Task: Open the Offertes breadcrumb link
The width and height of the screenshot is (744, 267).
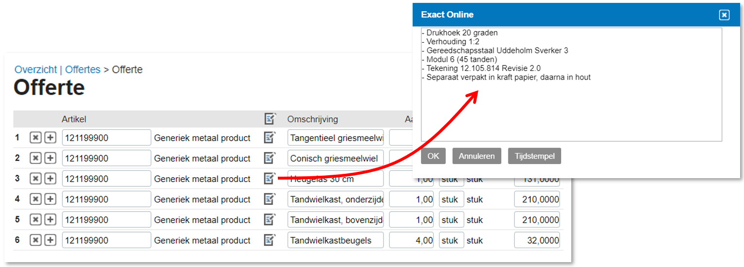Action: [83, 69]
